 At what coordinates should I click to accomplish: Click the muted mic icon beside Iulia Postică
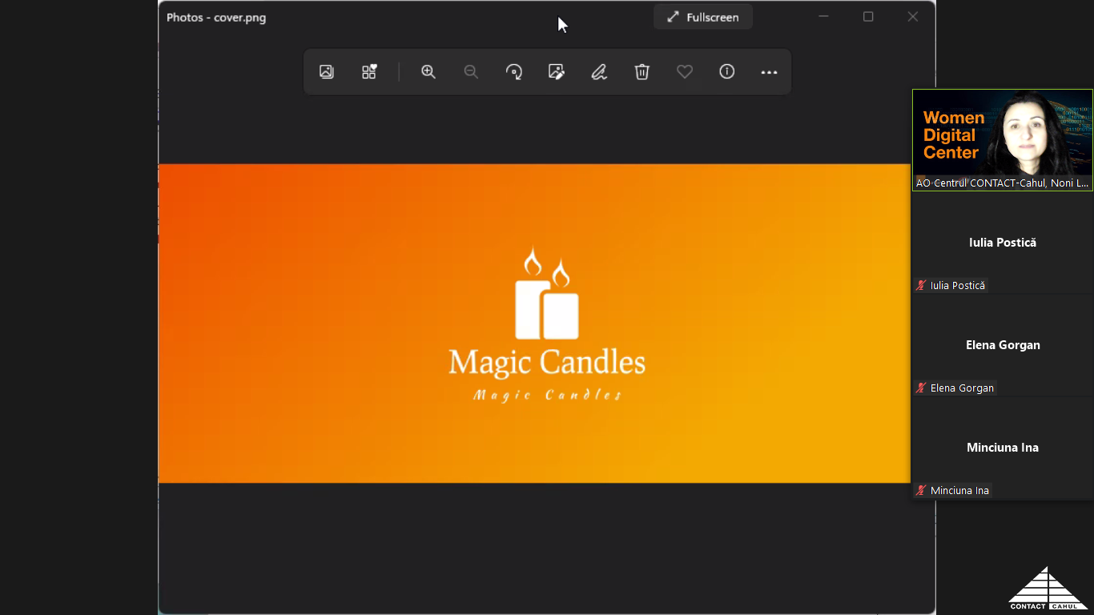click(922, 286)
